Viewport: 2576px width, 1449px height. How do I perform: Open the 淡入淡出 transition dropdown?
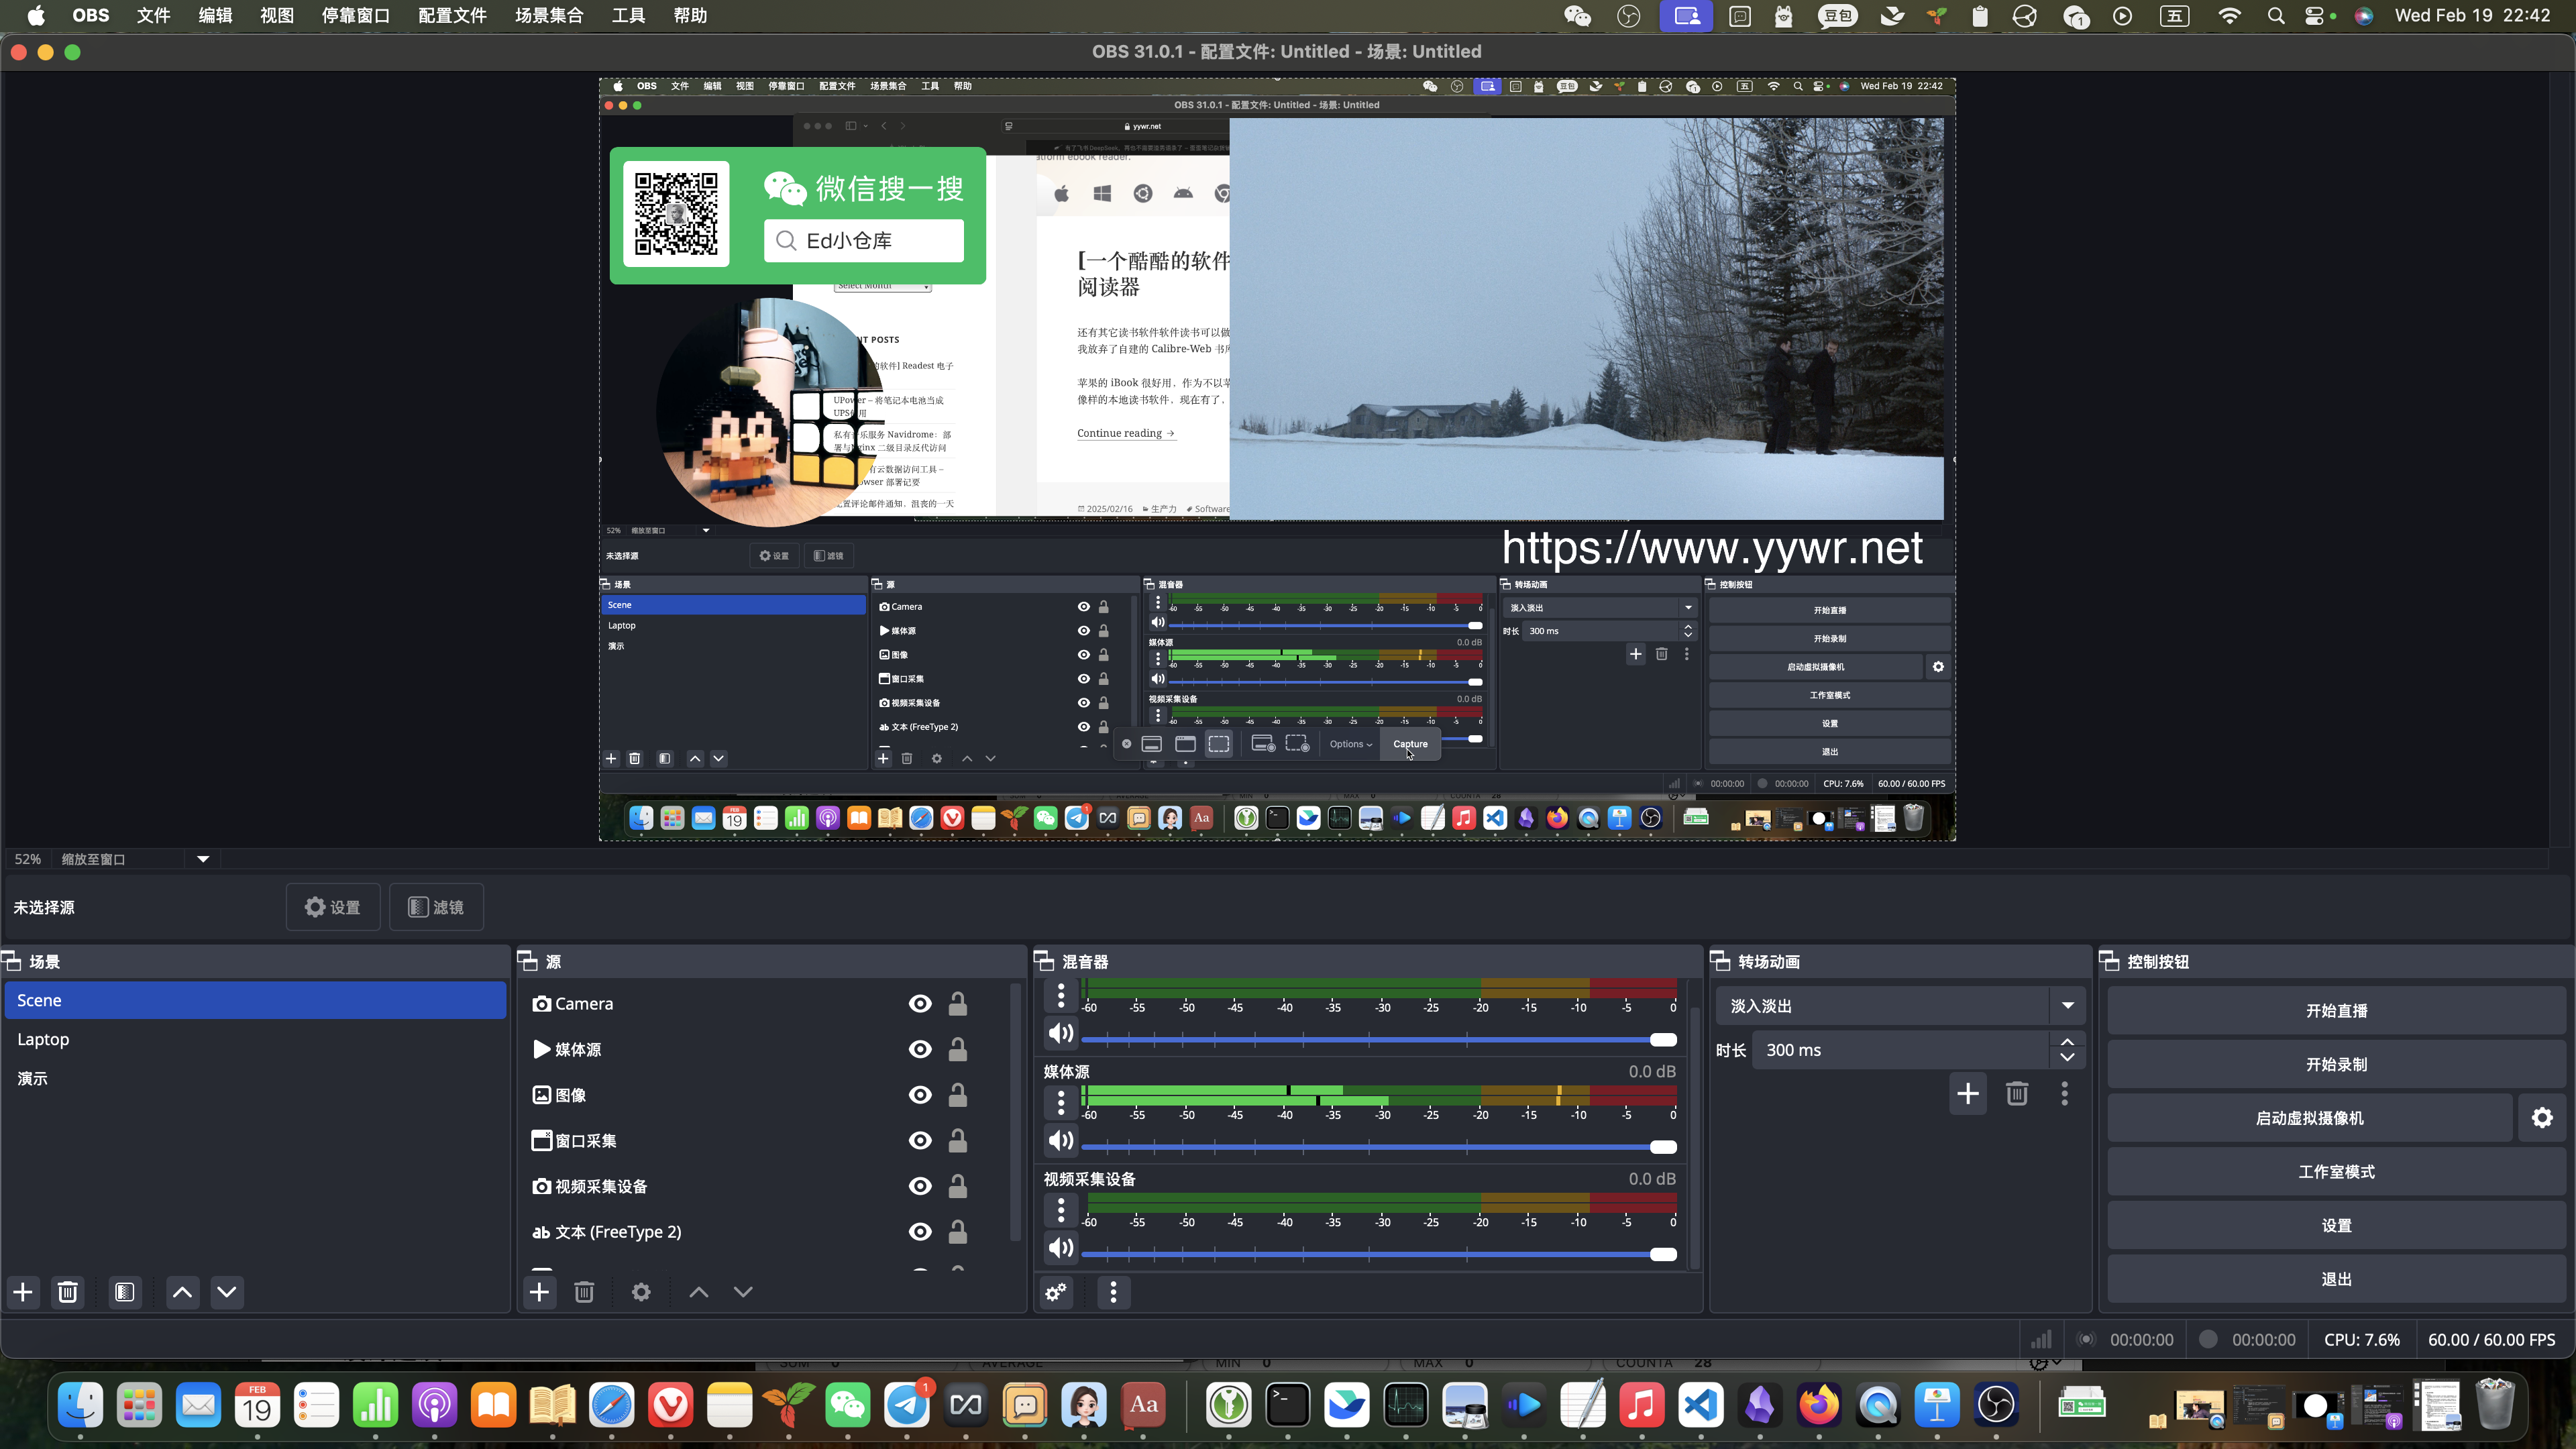[x=1901, y=1006]
